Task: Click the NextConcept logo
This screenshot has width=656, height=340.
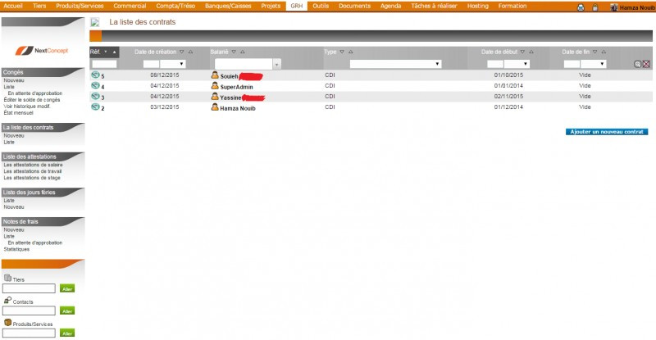Action: click(42, 51)
